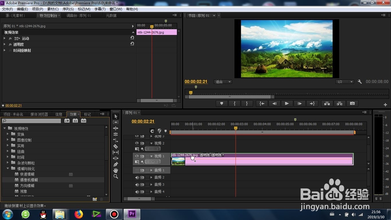
Task: Select the Track Select tool
Action: point(115,123)
